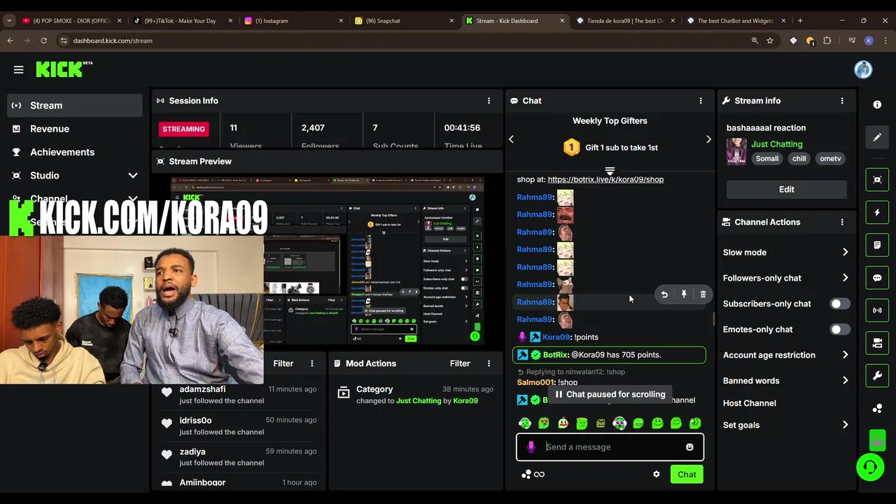Click the green headset support button

point(870,467)
